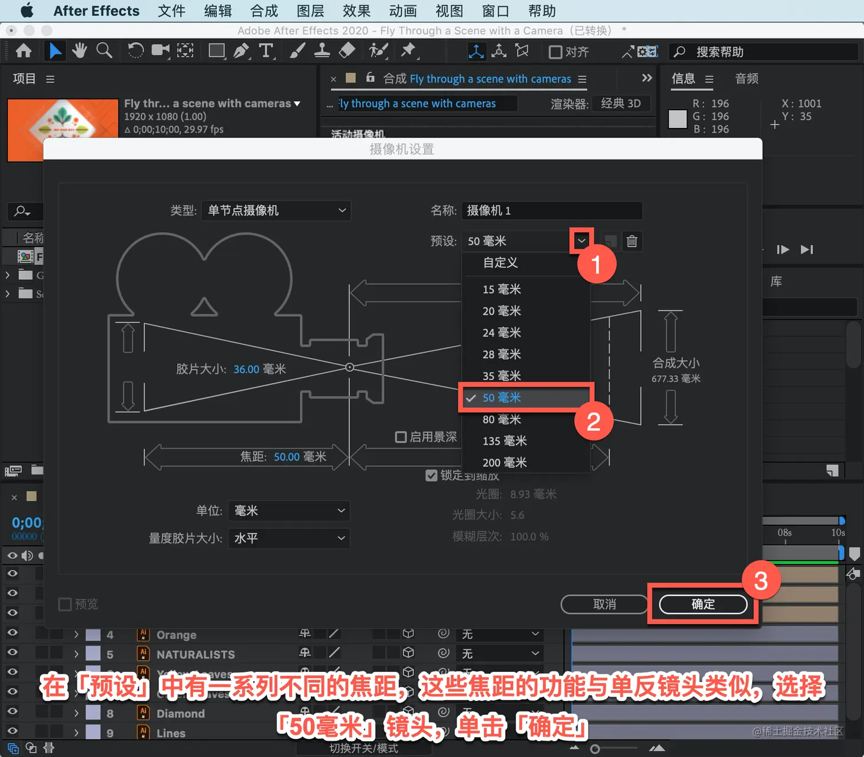This screenshot has width=864, height=757.
Task: Go to the Home screen icon
Action: pos(23,51)
